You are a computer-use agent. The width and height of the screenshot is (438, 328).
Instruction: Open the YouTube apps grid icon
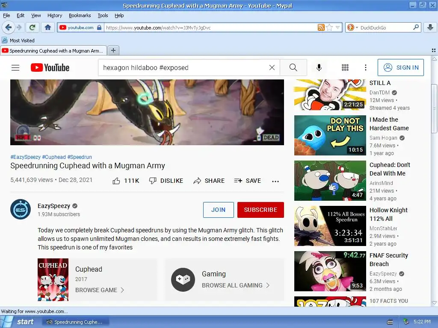(x=345, y=67)
